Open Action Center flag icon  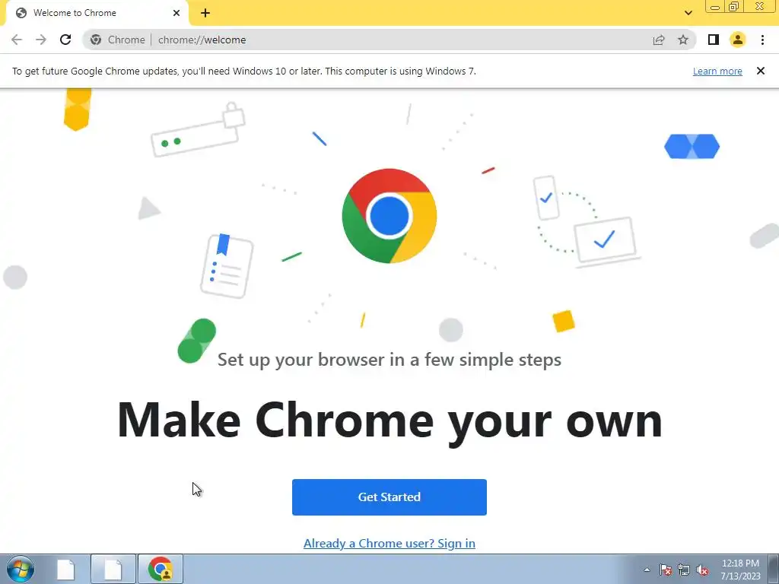coord(666,570)
